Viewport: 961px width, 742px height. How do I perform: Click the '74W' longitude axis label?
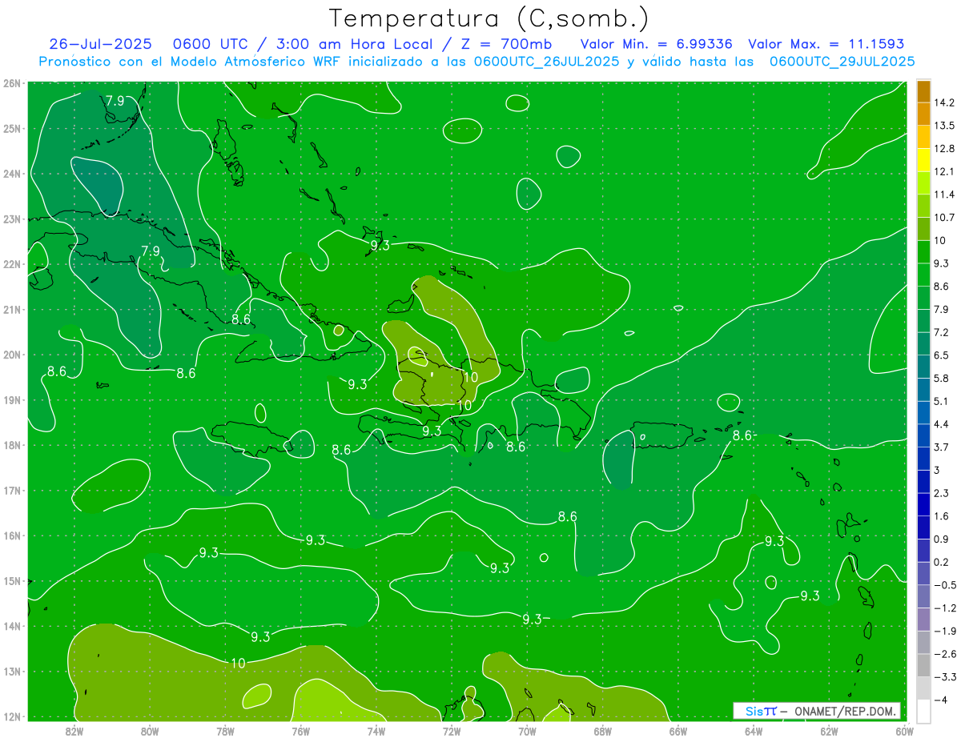click(376, 731)
